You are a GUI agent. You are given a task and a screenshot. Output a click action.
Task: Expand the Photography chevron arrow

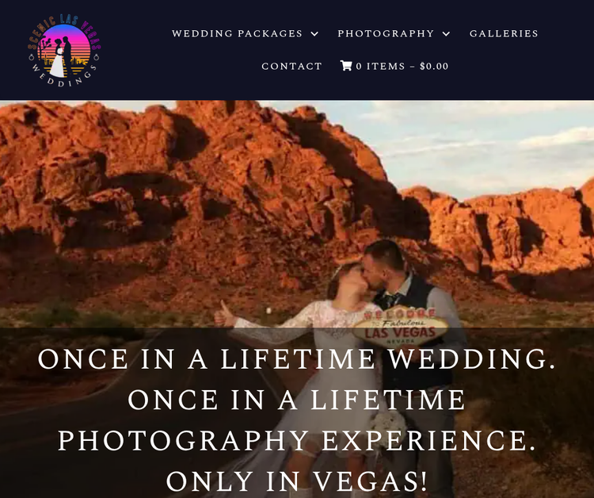point(446,34)
